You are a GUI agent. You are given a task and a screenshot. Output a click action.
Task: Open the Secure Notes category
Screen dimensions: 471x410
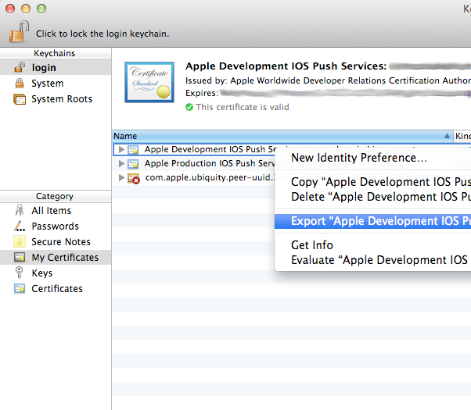pyautogui.click(x=56, y=242)
